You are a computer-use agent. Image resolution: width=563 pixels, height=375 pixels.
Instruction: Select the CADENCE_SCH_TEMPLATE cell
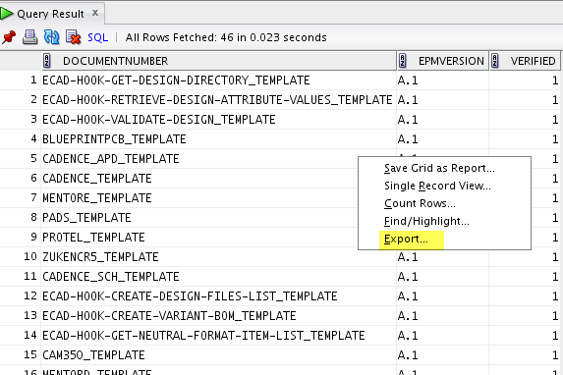coord(219,277)
